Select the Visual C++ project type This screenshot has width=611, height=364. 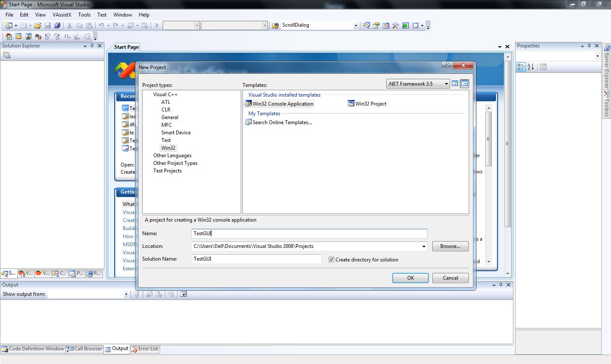point(166,94)
